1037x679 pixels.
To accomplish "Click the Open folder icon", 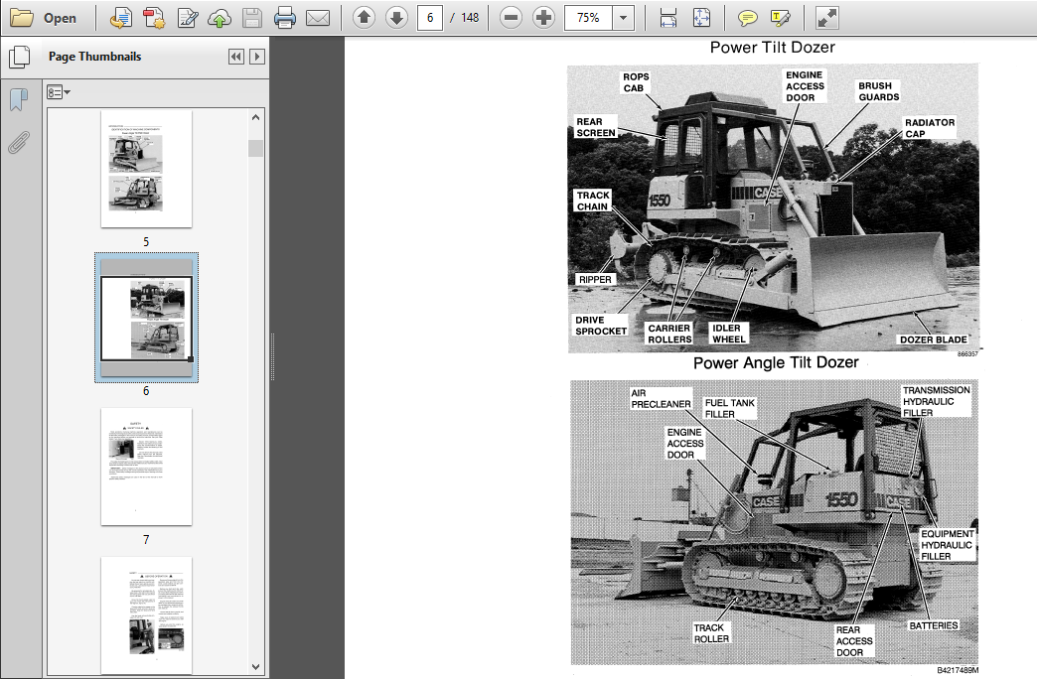I will pos(21,18).
